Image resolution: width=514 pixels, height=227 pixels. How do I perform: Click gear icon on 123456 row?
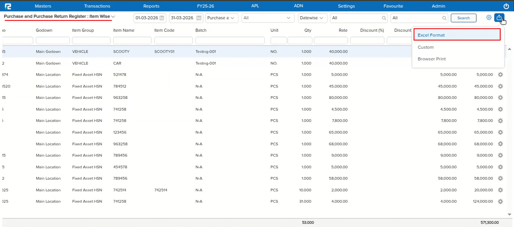click(x=500, y=133)
